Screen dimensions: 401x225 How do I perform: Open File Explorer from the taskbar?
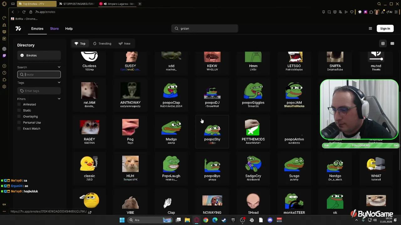tap(187, 220)
